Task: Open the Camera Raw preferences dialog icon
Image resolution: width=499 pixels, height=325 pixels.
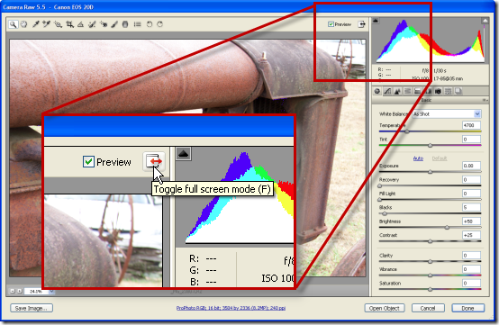Action: [138, 24]
